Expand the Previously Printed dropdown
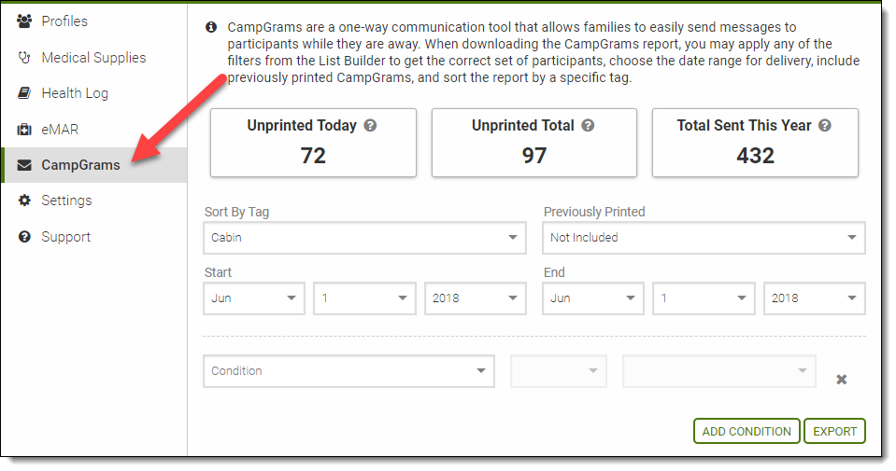 pyautogui.click(x=704, y=238)
